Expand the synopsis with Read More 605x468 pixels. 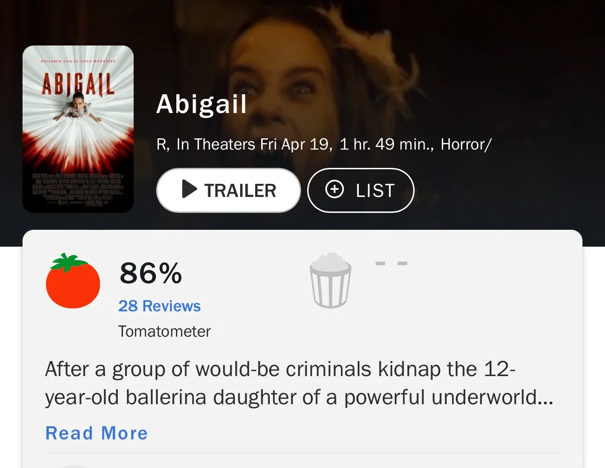97,433
